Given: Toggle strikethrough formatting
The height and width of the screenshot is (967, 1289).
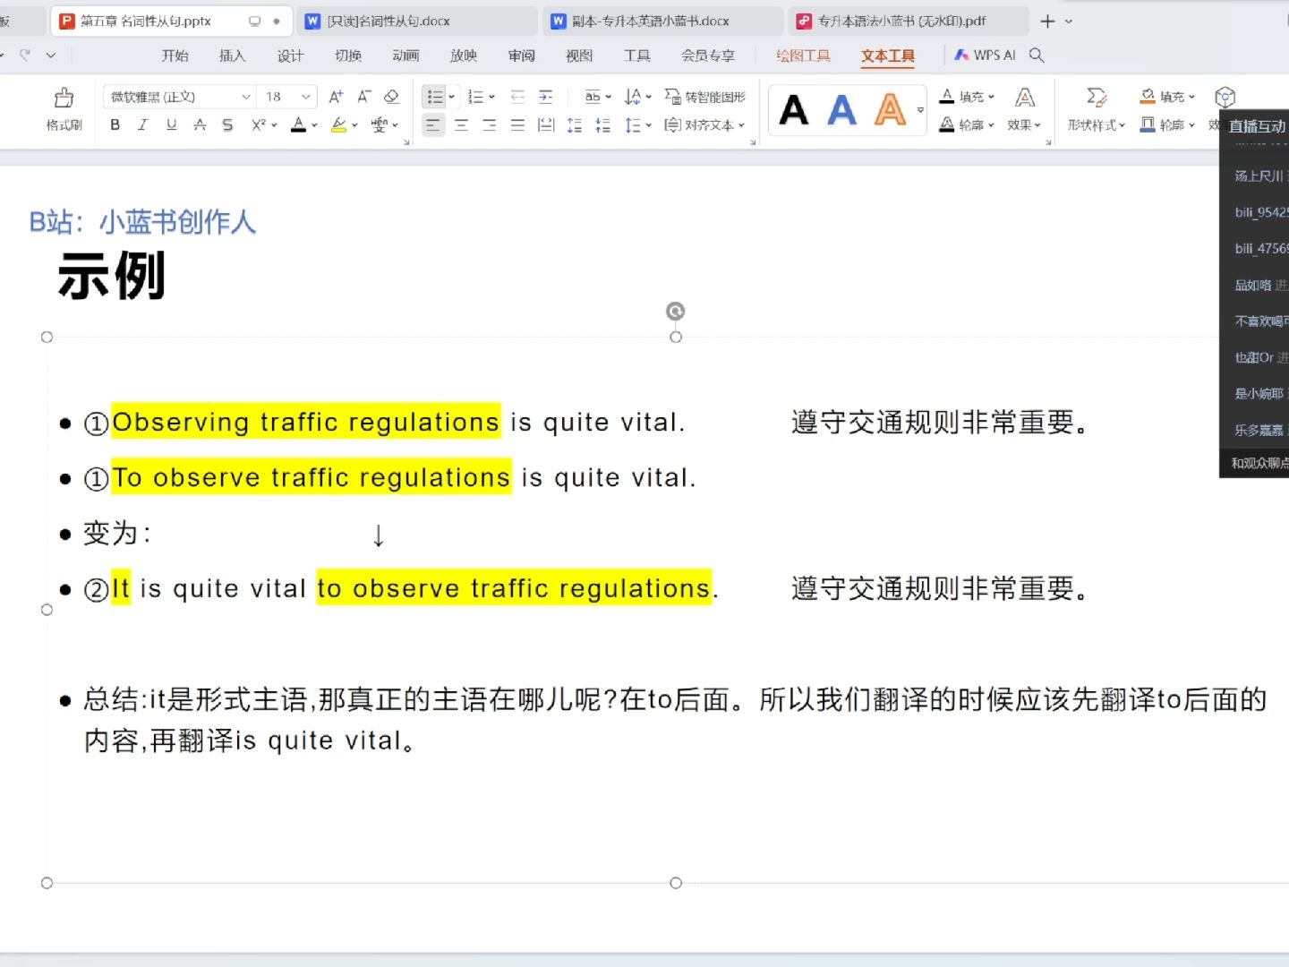Looking at the screenshot, I should [x=200, y=125].
